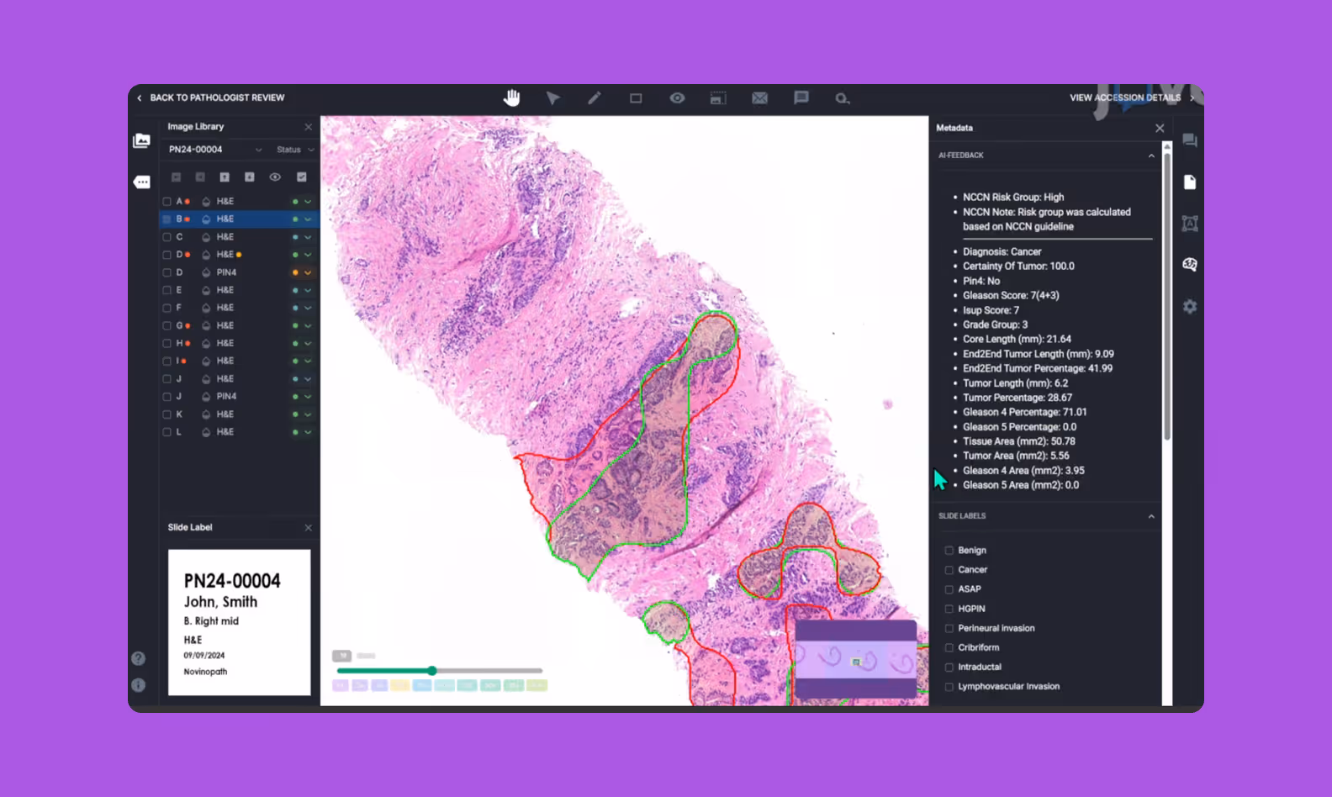Go back to Pathologist Review
Screen dimensions: 1332x797
click(211, 98)
